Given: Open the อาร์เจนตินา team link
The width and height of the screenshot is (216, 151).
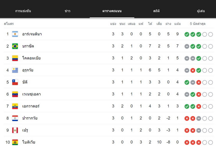Looking at the screenshot, I should click(32, 34).
